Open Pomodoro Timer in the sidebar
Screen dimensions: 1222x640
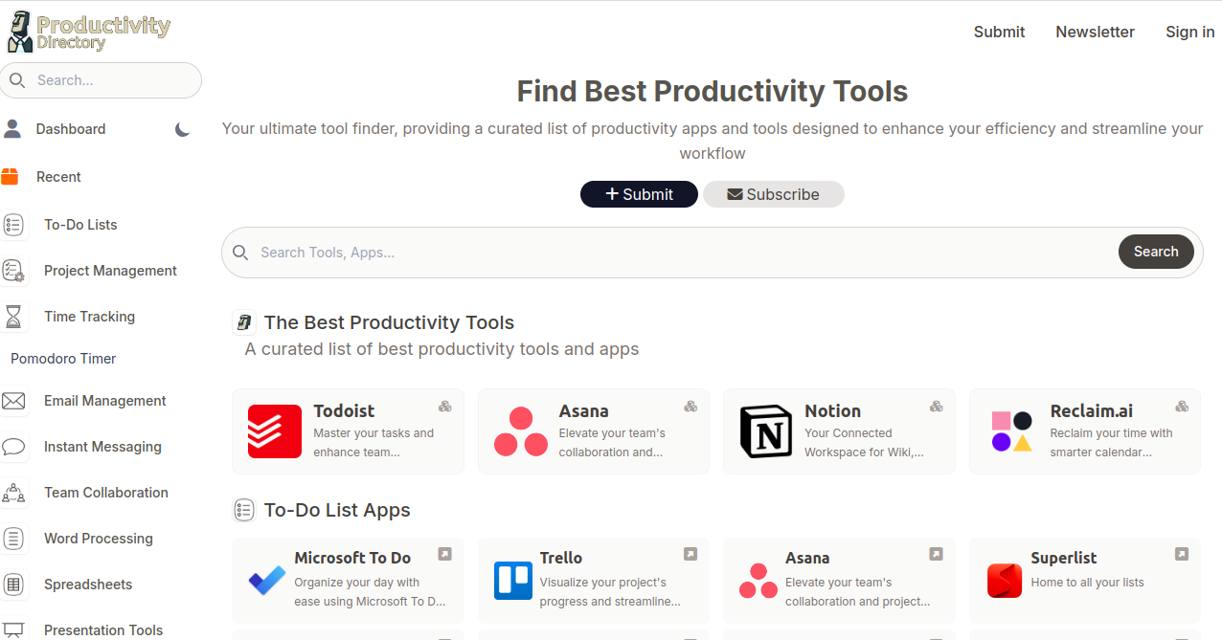coord(63,359)
